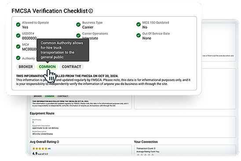The image size is (241, 161).
Task: Click the gold star rating row
Action: point(40,148)
